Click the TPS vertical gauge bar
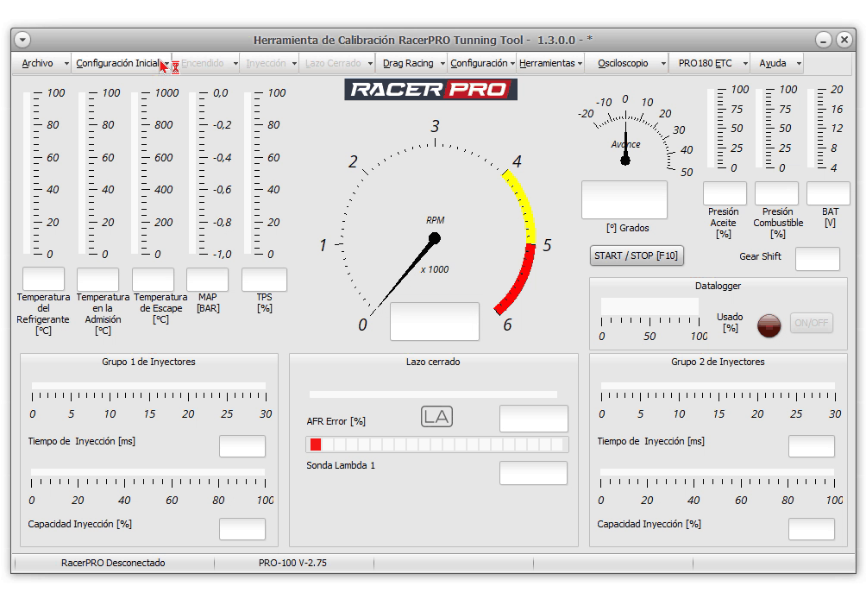 pyautogui.click(x=248, y=173)
